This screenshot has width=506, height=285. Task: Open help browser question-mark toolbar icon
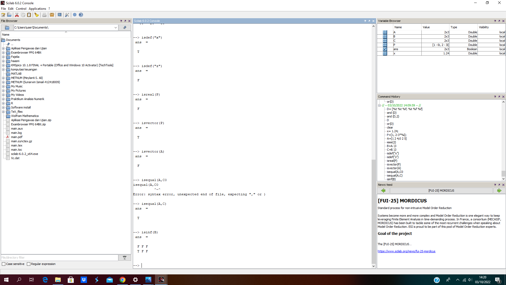pyautogui.click(x=81, y=15)
